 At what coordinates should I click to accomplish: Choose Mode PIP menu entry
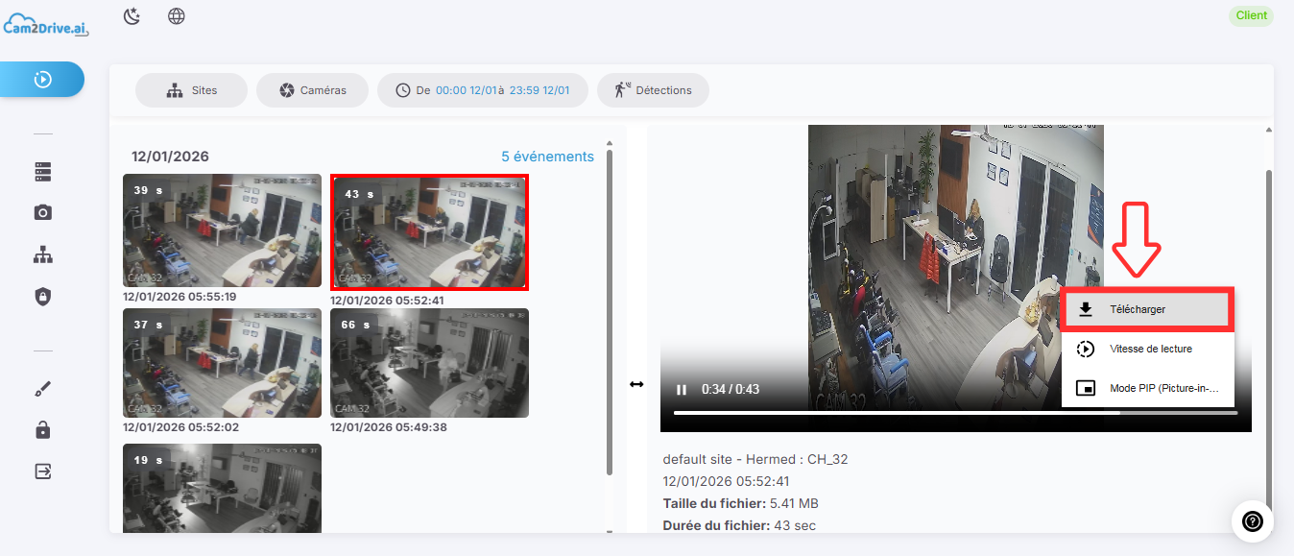[1147, 388]
